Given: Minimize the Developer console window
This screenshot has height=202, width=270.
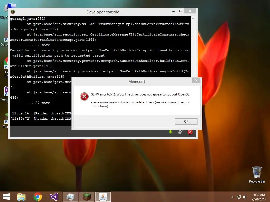Looking at the screenshot, I should tap(173, 11).
